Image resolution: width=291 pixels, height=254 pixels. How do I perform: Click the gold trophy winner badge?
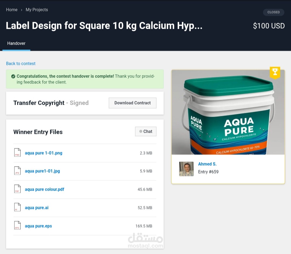pos(275,72)
